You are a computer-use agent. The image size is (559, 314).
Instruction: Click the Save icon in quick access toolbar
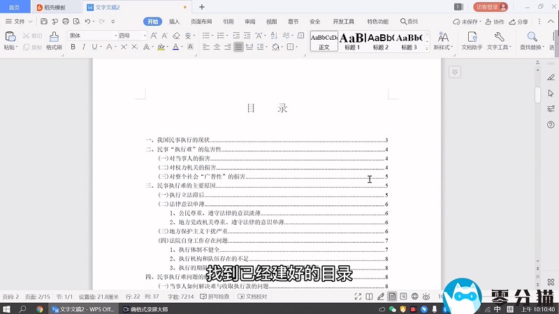44,22
